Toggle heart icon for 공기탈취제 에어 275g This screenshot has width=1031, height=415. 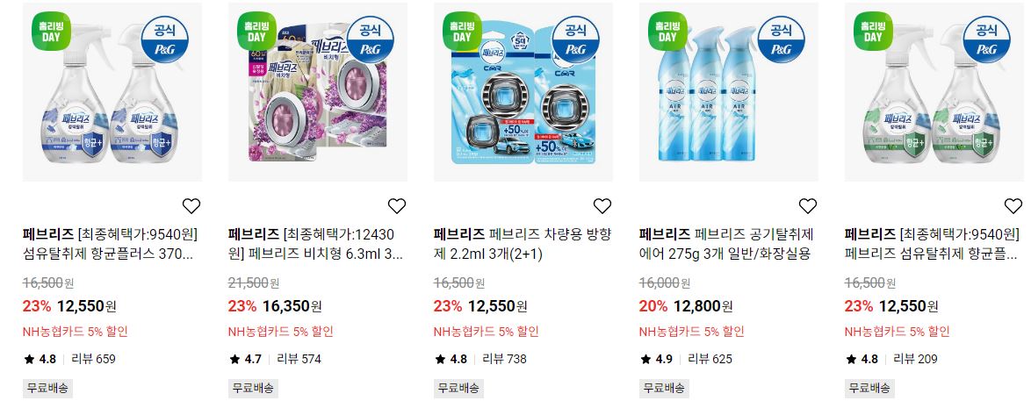807,206
